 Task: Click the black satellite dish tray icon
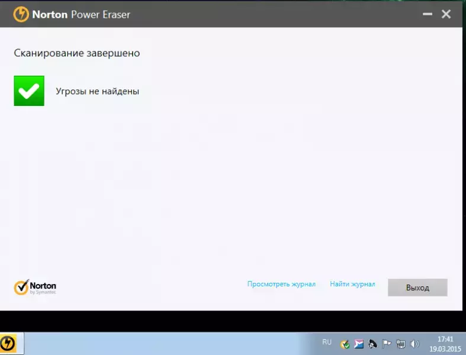(x=372, y=344)
